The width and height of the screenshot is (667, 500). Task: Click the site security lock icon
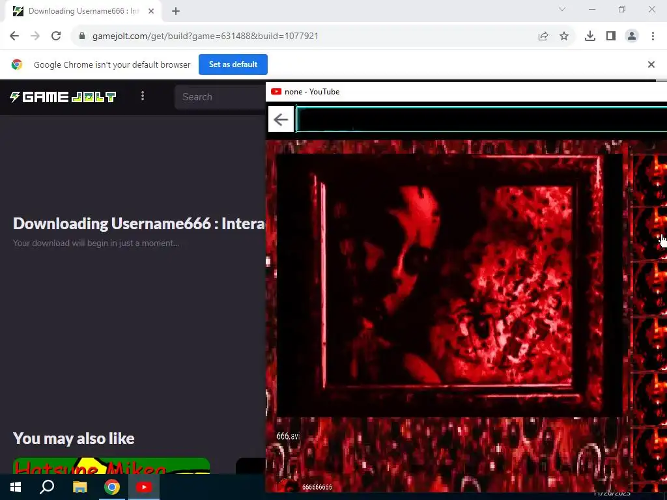click(x=82, y=36)
